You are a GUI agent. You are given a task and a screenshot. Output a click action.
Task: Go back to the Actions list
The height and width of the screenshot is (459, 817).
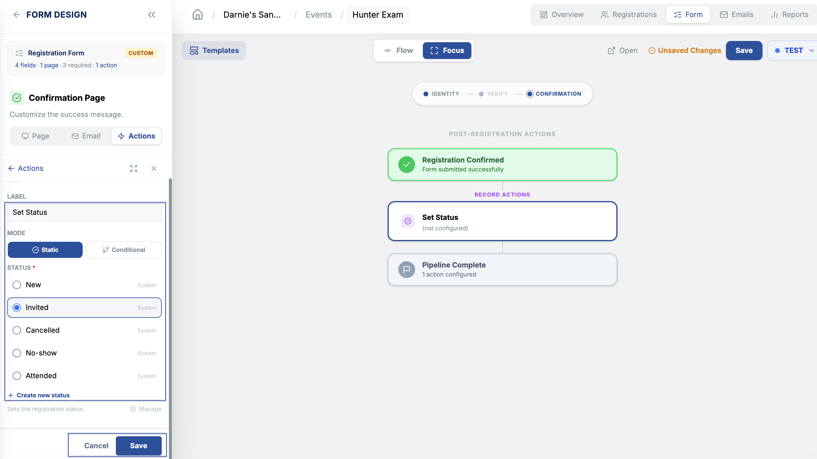tap(26, 168)
